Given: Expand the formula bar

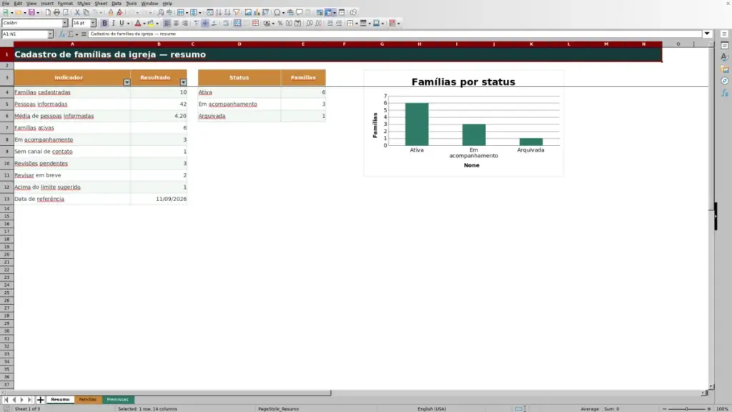Looking at the screenshot, I should [707, 34].
